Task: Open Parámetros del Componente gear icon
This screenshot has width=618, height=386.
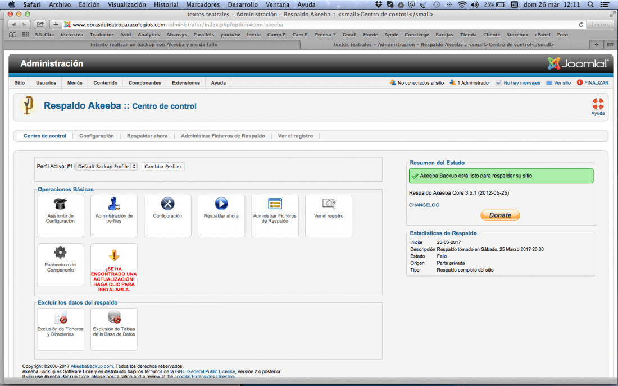Action: (60, 252)
